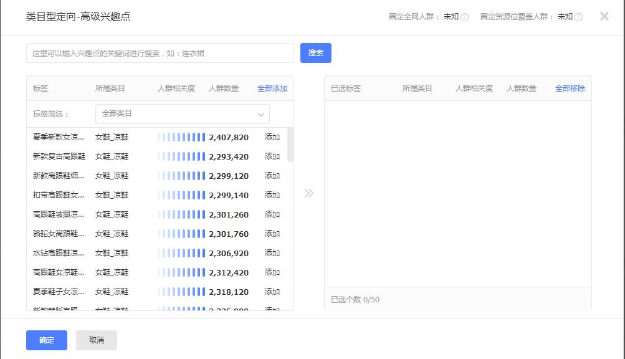Click help icon beside 圈定资源位覆盖人群

tap(578, 17)
